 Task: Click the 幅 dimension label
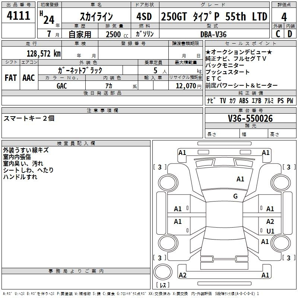244,134
